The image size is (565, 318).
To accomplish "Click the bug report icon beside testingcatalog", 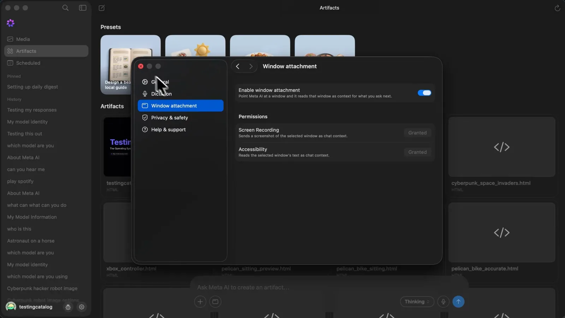I will click(x=68, y=307).
